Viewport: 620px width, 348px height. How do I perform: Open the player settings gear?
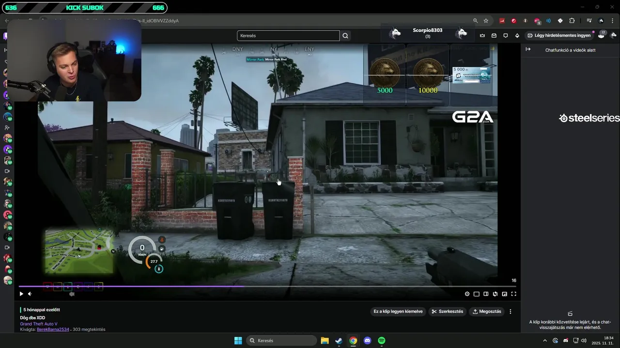tap(467, 294)
